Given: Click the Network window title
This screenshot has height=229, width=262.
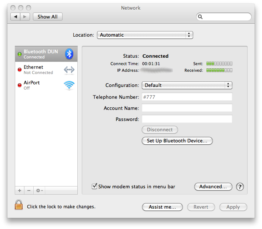Looking at the screenshot, I should tap(131, 8).
